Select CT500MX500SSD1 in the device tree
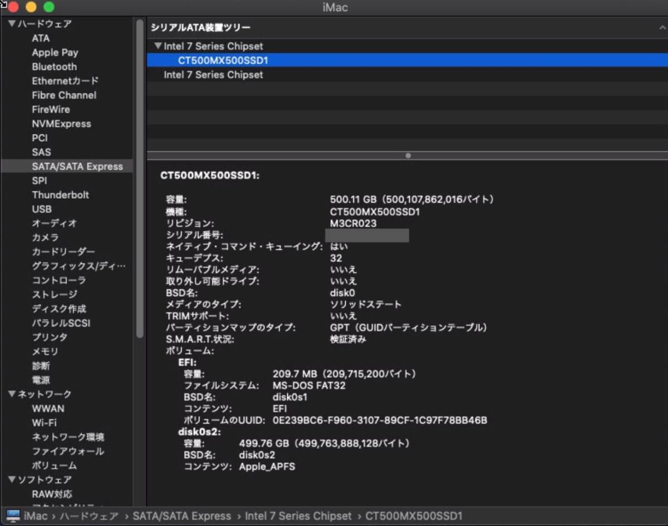The image size is (668, 526). [x=407, y=60]
